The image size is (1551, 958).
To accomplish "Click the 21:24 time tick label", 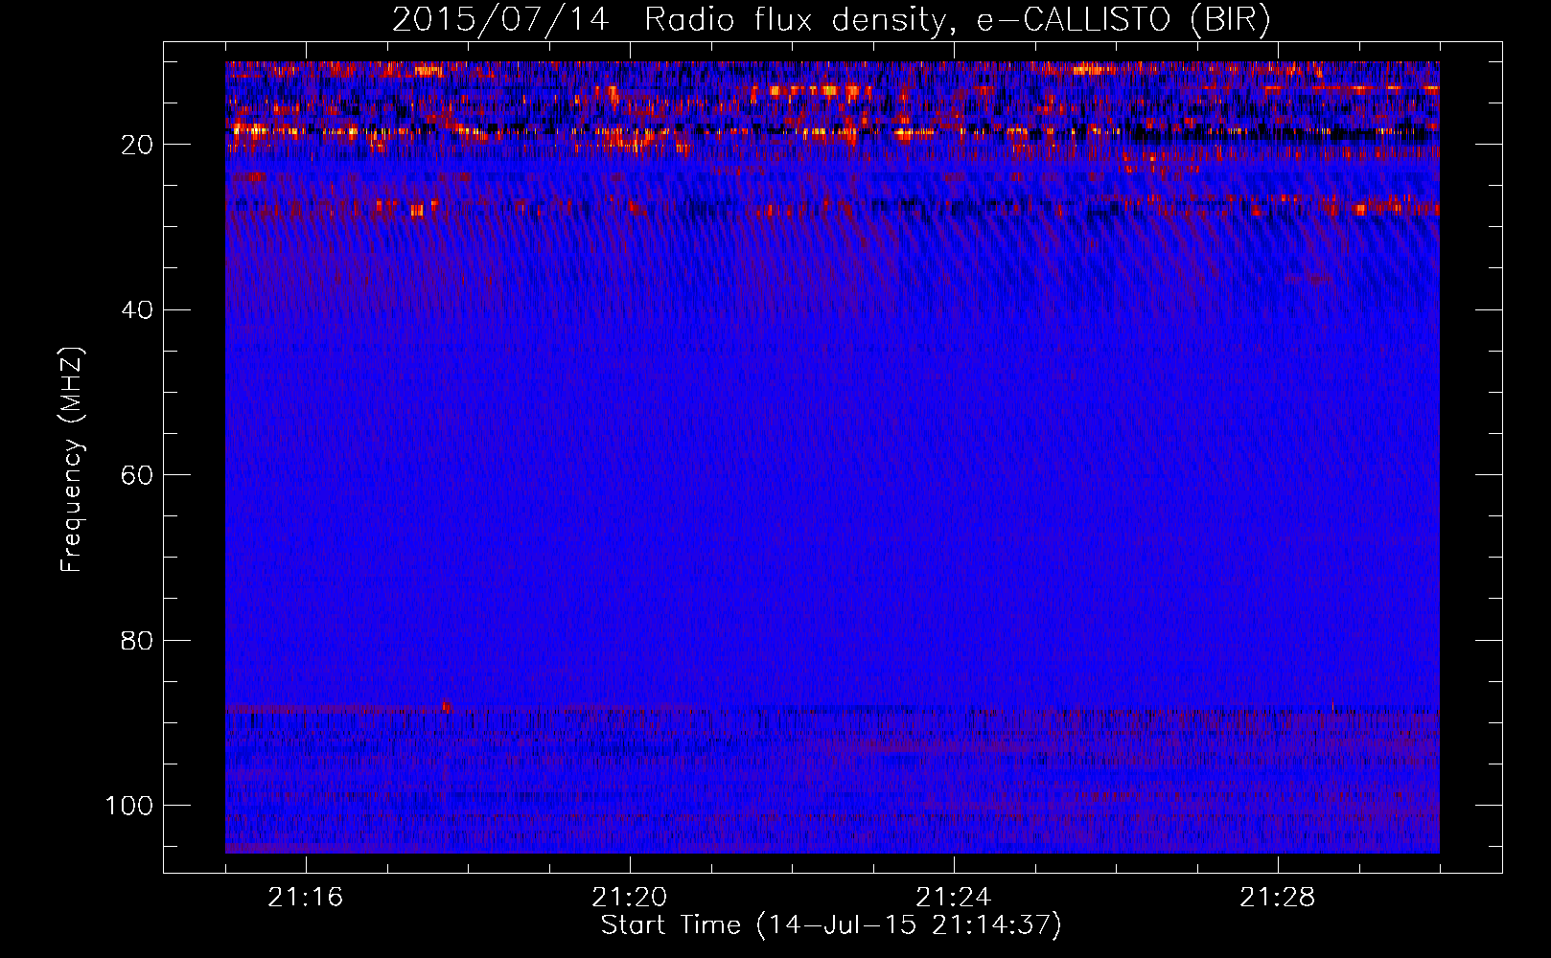I will tap(954, 898).
